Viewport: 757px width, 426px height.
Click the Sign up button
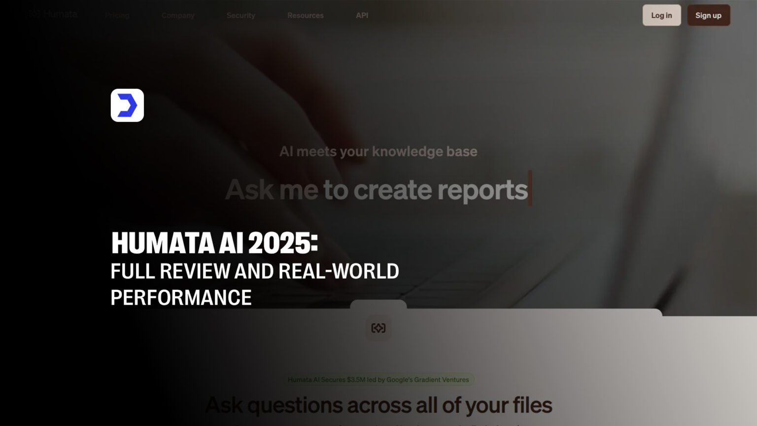coord(708,15)
